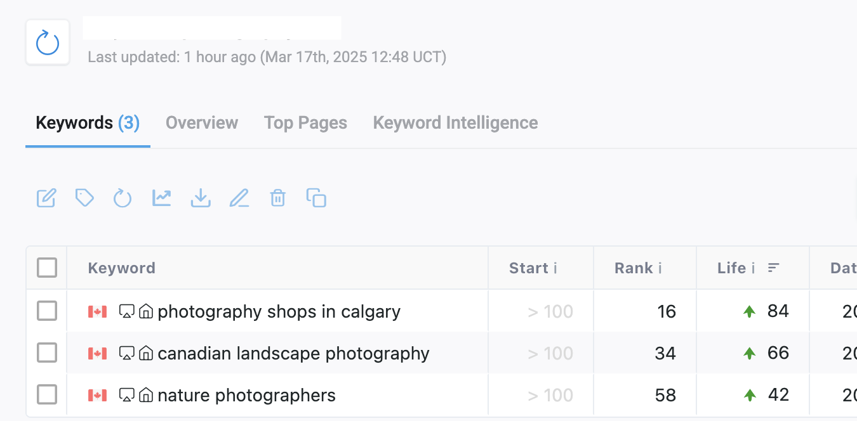857x421 pixels.
Task: Switch to the Overview tab
Action: pyautogui.click(x=202, y=122)
